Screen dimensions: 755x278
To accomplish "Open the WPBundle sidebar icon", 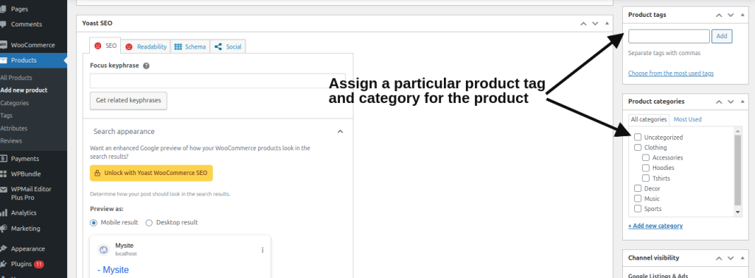I will point(3,174).
